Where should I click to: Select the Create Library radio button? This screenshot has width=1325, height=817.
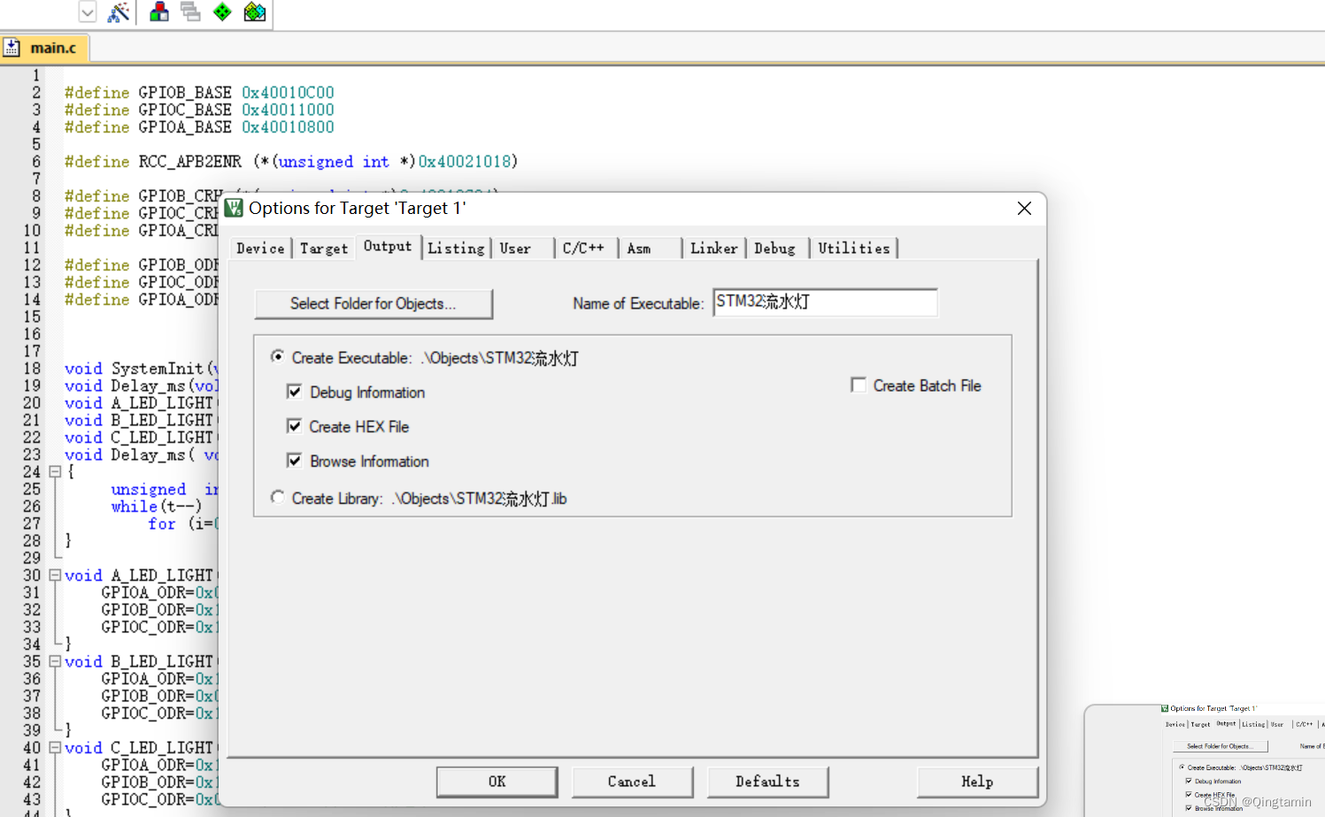click(277, 498)
